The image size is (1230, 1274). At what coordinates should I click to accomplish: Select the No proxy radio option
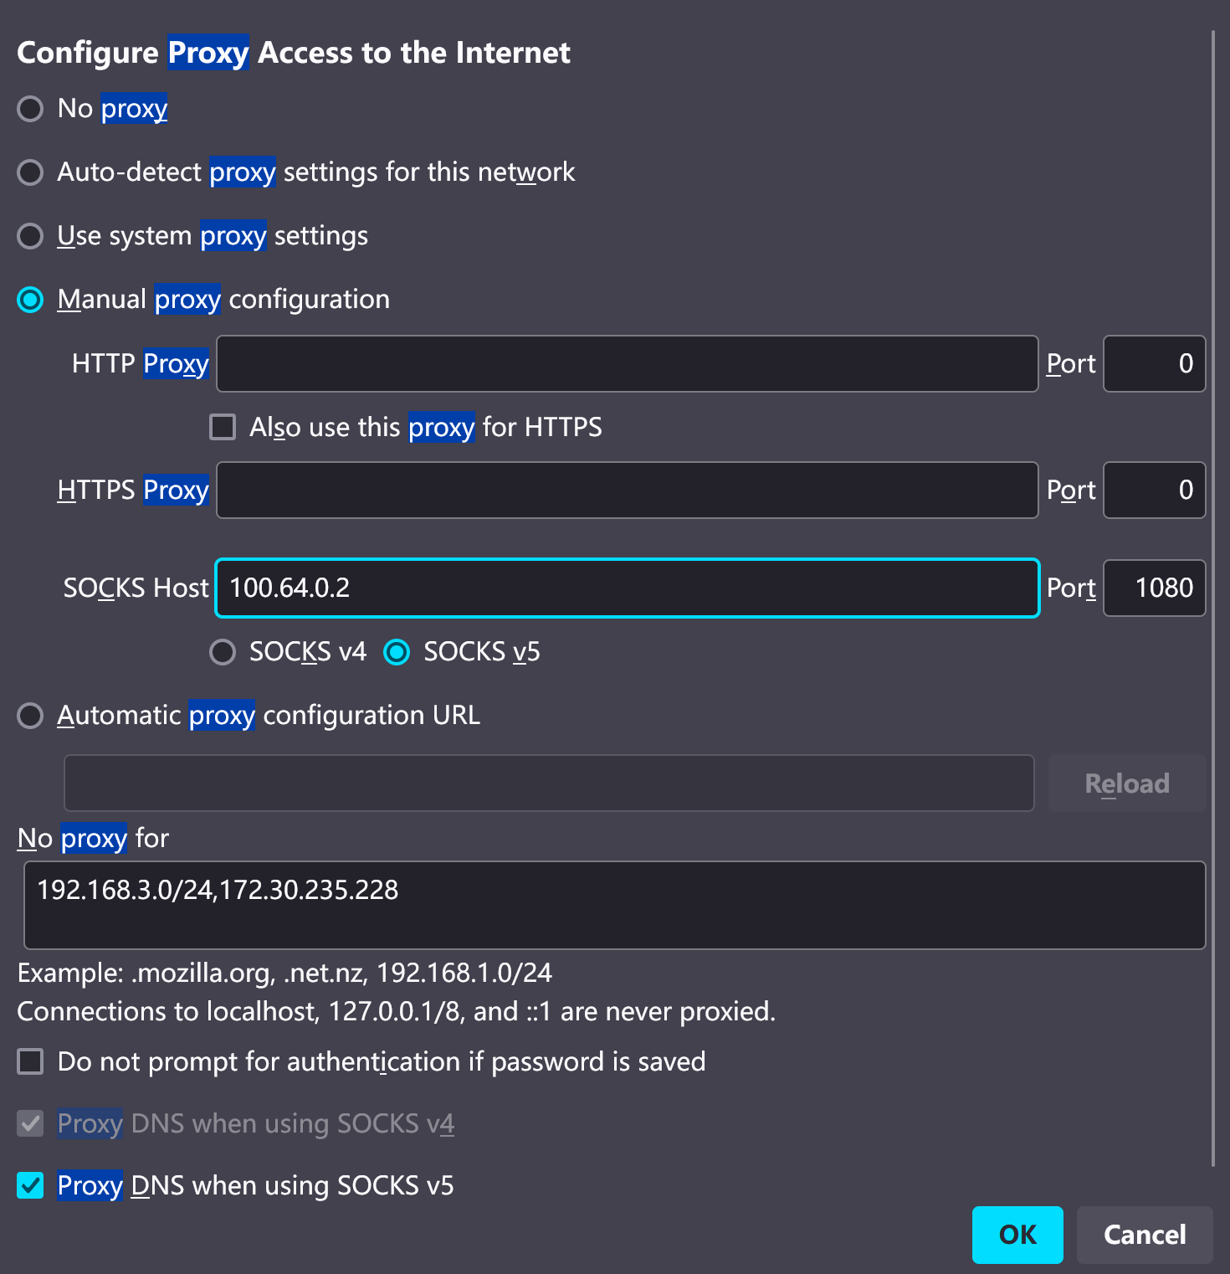31,109
